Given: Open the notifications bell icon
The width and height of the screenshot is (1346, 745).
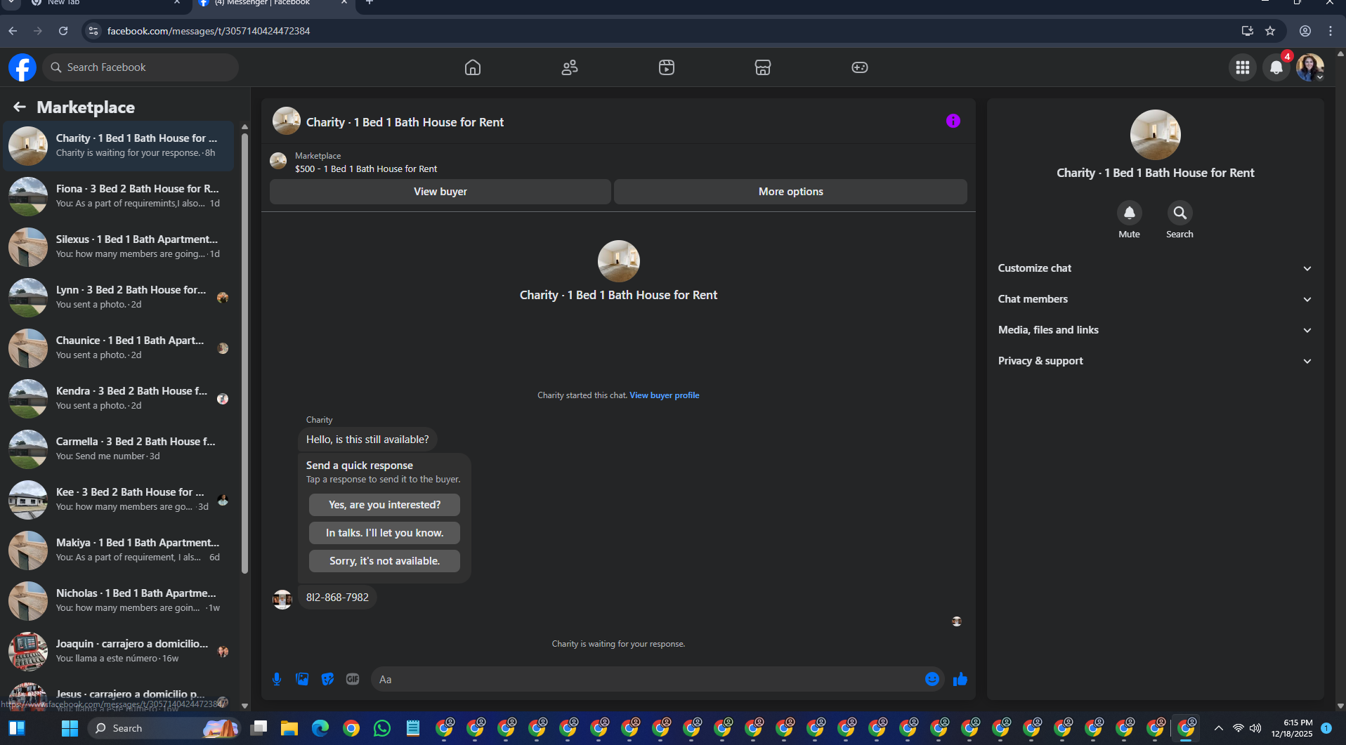Looking at the screenshot, I should click(1276, 67).
